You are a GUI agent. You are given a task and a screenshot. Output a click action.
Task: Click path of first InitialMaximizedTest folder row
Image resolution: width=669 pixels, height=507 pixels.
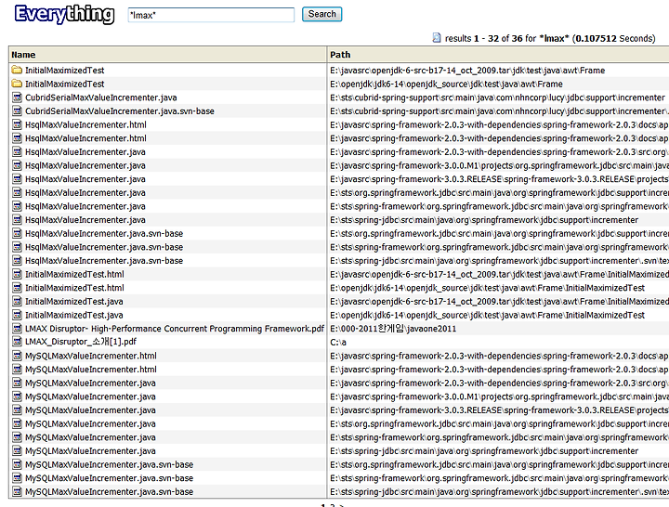467,71
